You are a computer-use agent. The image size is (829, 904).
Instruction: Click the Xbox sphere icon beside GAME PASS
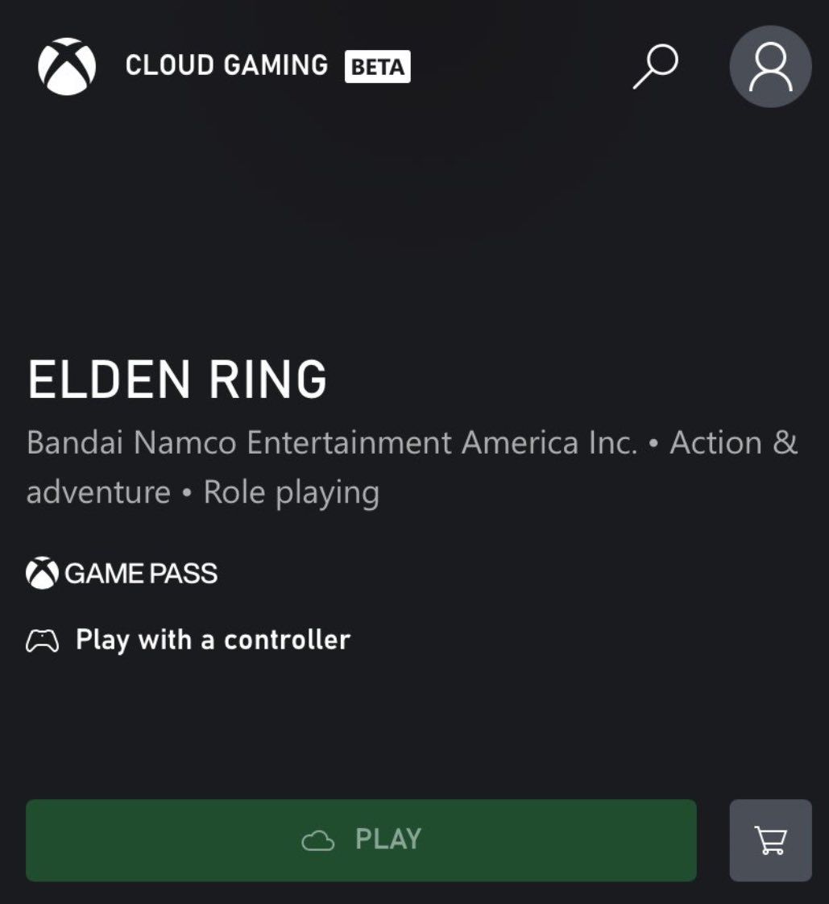[x=42, y=574]
